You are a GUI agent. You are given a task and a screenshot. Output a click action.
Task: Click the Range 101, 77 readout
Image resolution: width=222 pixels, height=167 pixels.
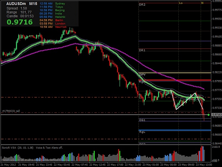coord(19,12)
